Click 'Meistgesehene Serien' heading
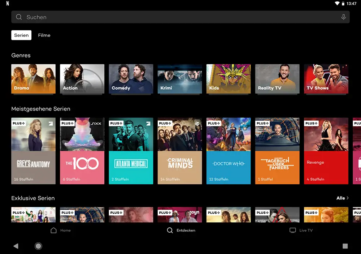Image resolution: width=361 pixels, height=254 pixels. point(41,109)
